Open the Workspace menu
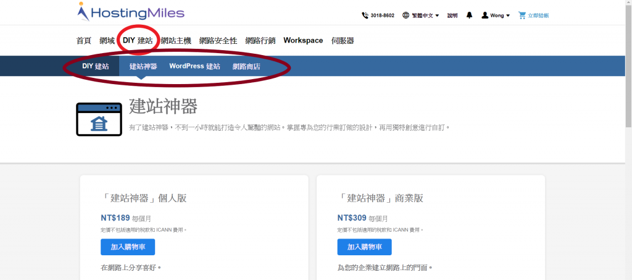This screenshot has height=280, width=632. click(x=303, y=41)
